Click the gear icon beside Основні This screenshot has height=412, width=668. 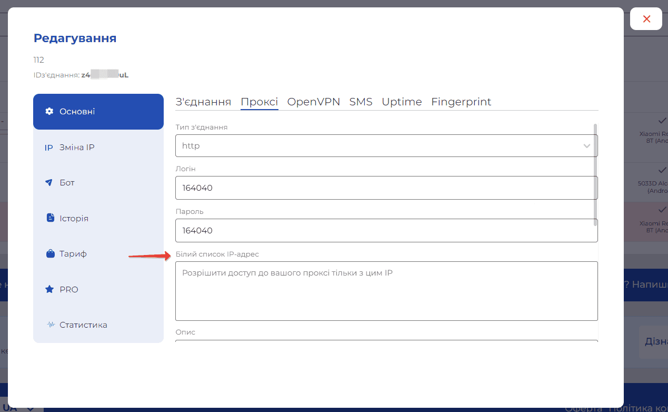pyautogui.click(x=49, y=112)
